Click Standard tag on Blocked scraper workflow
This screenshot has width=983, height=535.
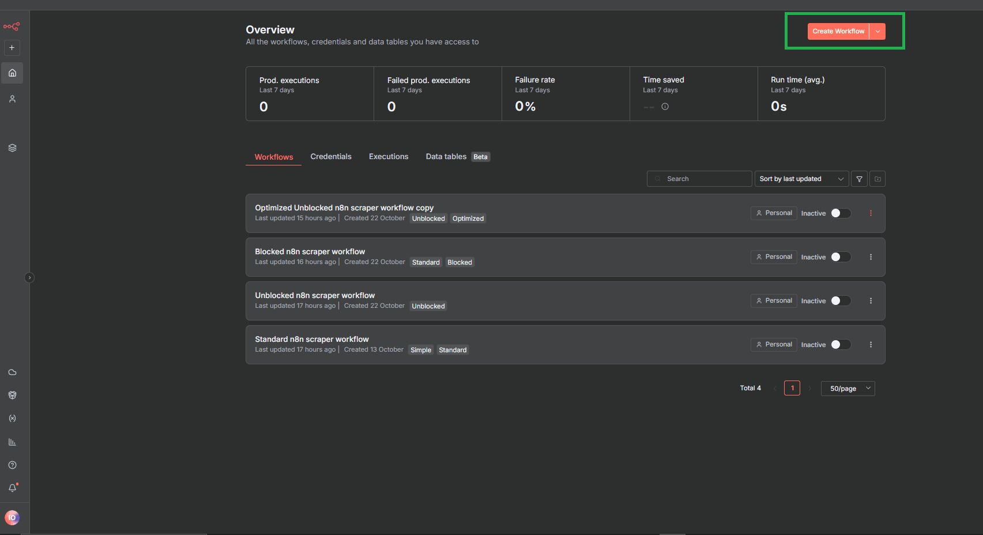click(x=426, y=262)
